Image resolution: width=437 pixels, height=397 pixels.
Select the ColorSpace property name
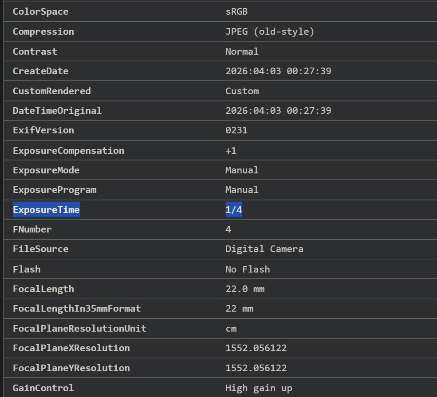coord(41,12)
